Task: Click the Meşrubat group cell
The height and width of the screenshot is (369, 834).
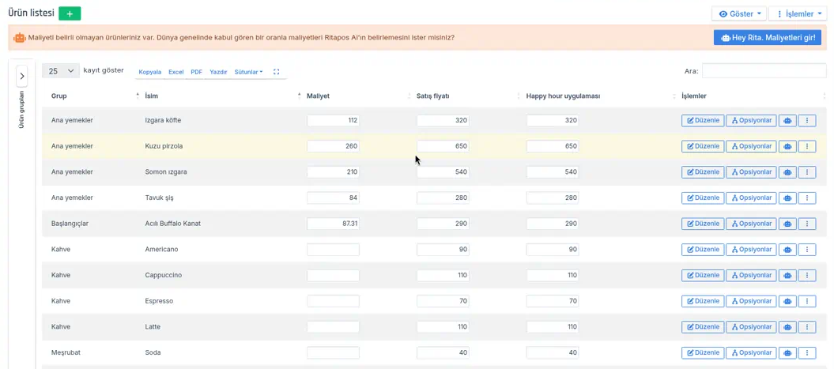Action: (65, 352)
